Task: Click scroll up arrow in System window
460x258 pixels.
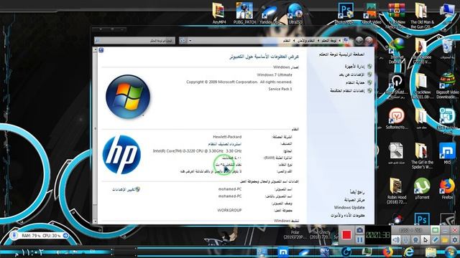Action: pos(95,50)
